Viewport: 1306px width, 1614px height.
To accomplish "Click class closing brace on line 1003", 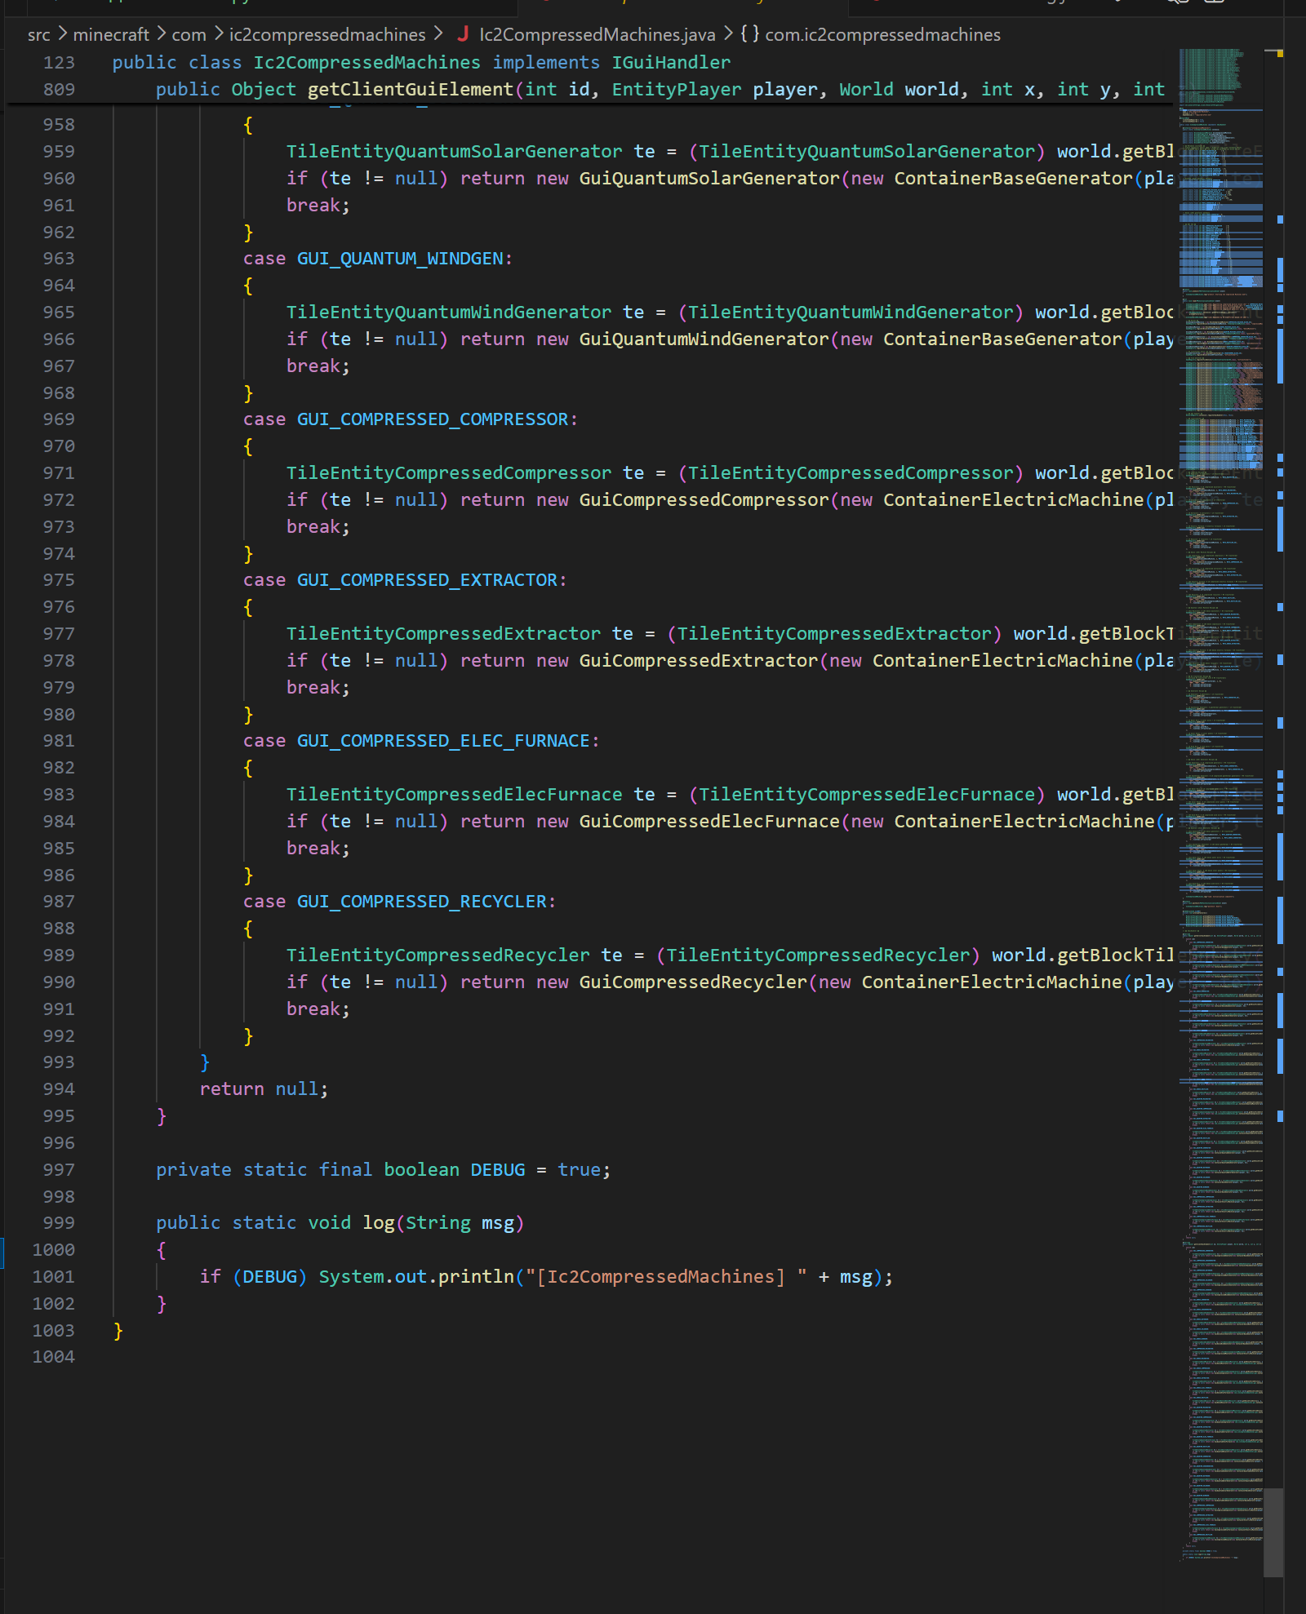I will (118, 1331).
